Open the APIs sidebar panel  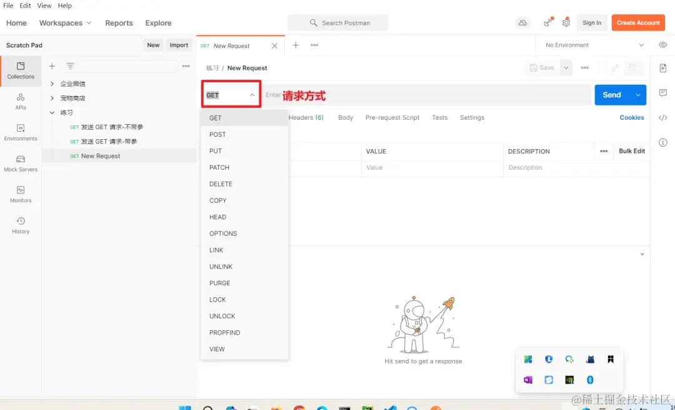click(x=21, y=102)
